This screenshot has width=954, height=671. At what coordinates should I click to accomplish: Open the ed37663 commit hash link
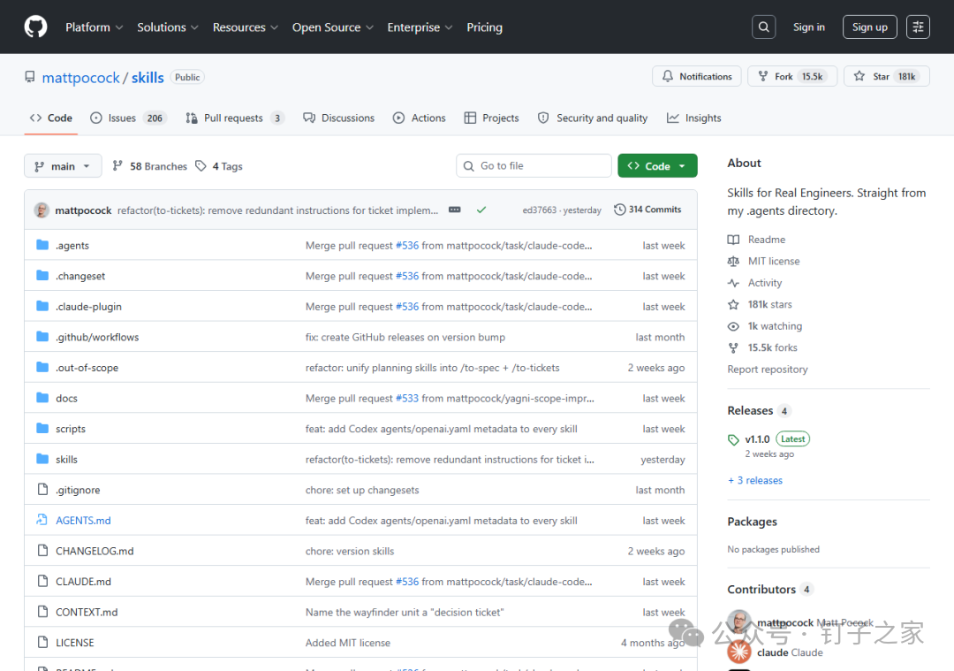pyautogui.click(x=539, y=210)
